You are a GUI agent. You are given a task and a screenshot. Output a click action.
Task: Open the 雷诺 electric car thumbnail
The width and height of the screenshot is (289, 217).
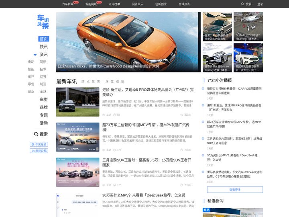tap(217, 27)
